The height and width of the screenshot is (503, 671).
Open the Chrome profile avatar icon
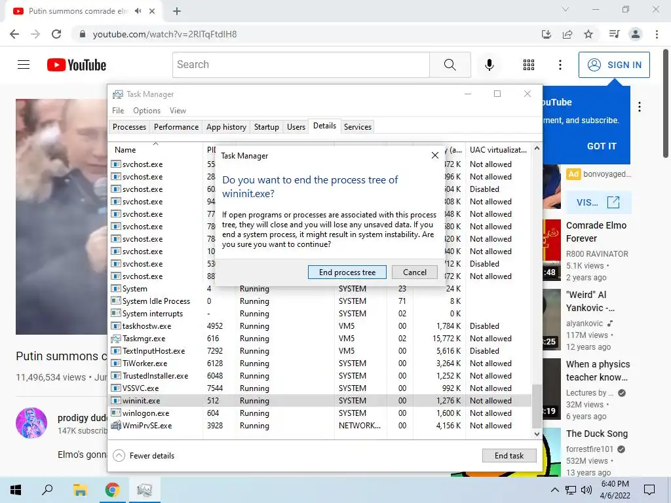click(636, 34)
